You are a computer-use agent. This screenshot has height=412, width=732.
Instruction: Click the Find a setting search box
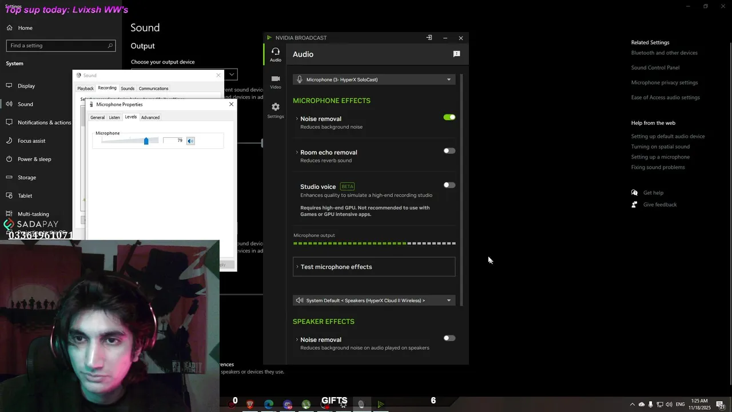pos(61,45)
